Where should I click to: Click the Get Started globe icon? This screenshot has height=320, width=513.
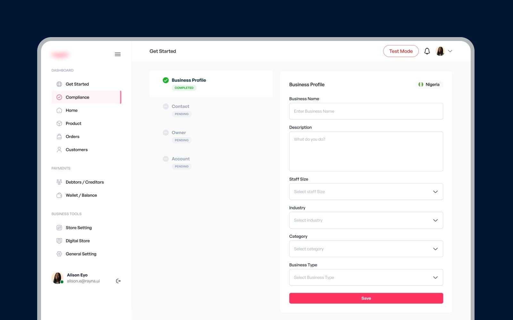(x=59, y=84)
